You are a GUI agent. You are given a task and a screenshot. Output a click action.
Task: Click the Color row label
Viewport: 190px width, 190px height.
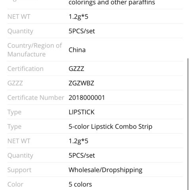pyautogui.click(x=15, y=184)
